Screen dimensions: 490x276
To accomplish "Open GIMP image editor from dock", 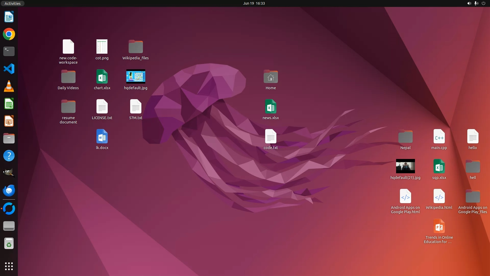I will 9,173.
